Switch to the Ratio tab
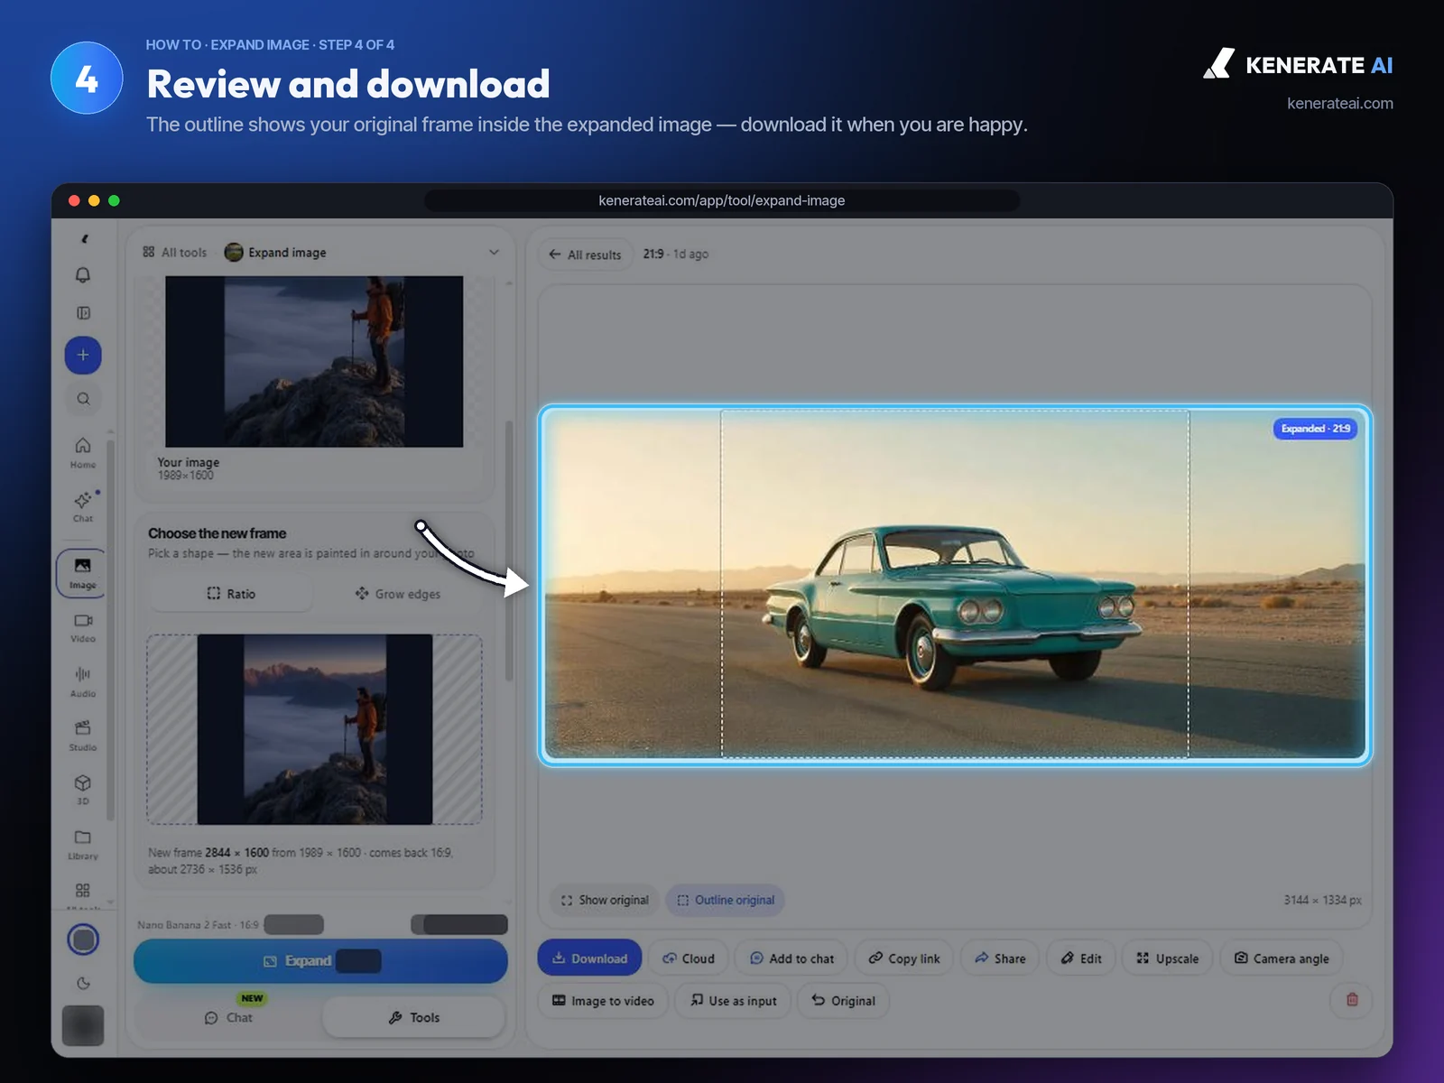The image size is (1444, 1083). [231, 594]
